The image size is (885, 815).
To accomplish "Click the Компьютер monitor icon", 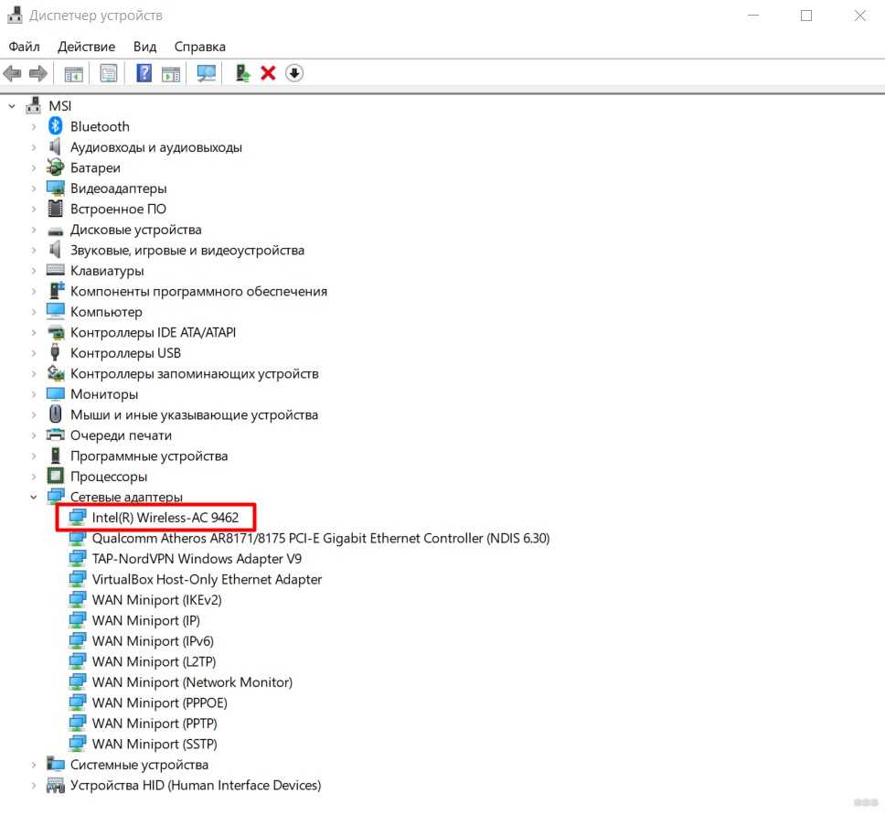I will (55, 311).
